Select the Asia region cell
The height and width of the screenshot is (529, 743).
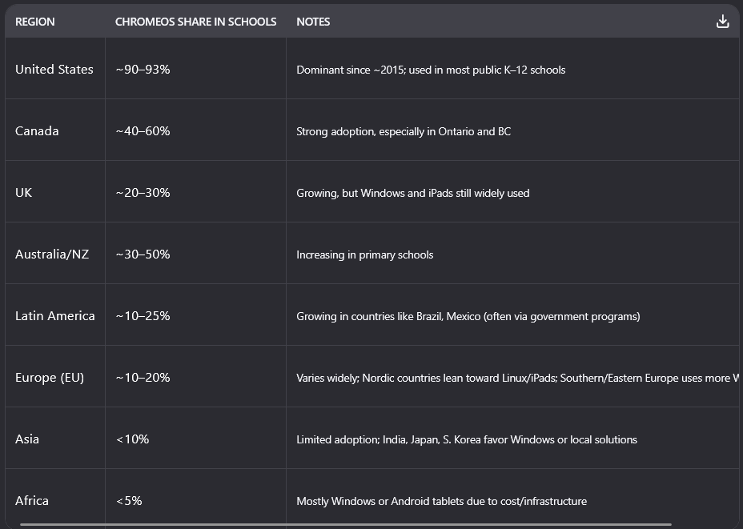[x=27, y=439]
